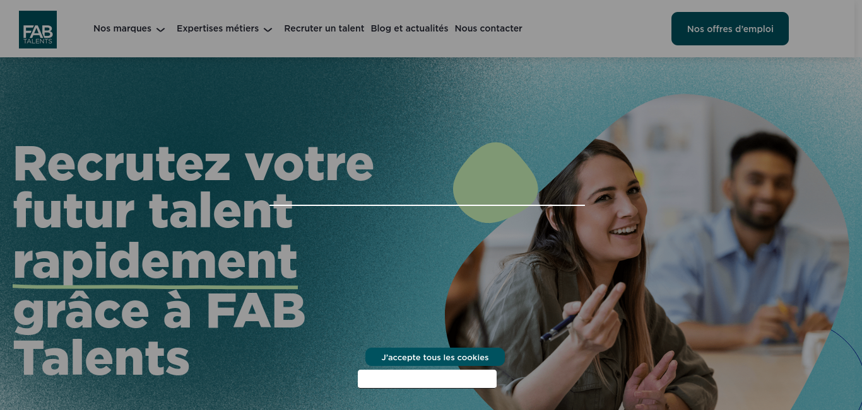Open the Expertises métiers menu label
This screenshot has width=862, height=410.
[x=218, y=28]
